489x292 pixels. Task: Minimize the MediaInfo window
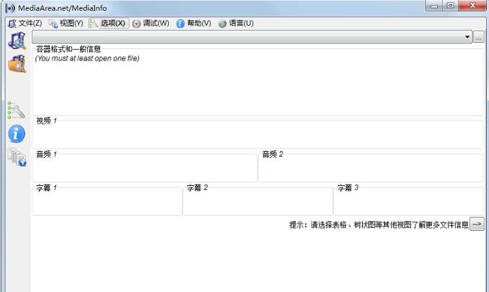pos(434,6)
